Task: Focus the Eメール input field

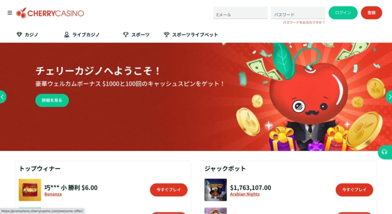Action: 240,13
